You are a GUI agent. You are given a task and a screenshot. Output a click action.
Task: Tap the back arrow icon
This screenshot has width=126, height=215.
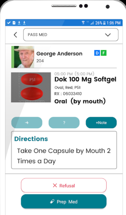tap(16, 35)
